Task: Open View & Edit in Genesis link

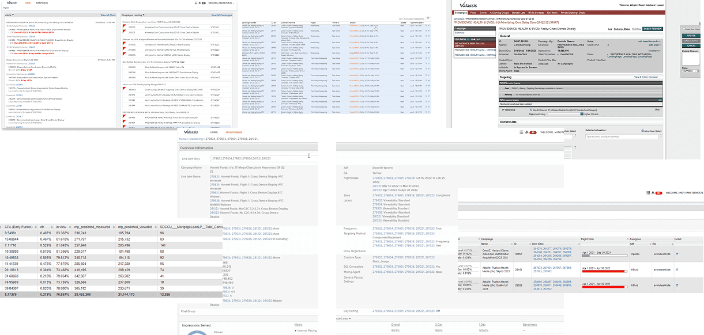Action: tap(646, 77)
